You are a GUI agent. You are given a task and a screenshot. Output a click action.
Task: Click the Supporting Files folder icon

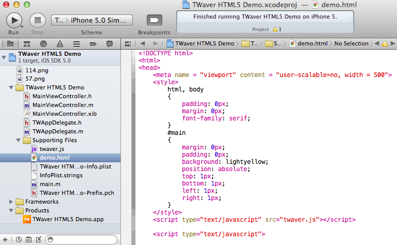pyautogui.click(x=26, y=140)
